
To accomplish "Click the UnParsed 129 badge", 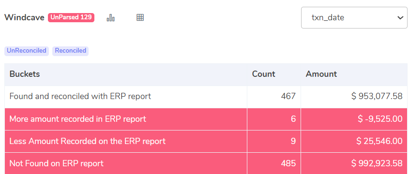I will [71, 17].
